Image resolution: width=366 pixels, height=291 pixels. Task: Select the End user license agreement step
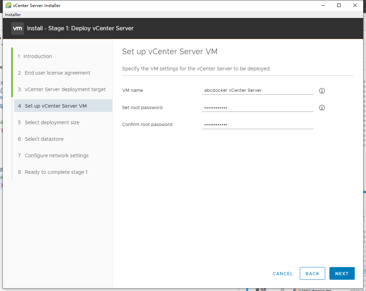click(x=57, y=72)
